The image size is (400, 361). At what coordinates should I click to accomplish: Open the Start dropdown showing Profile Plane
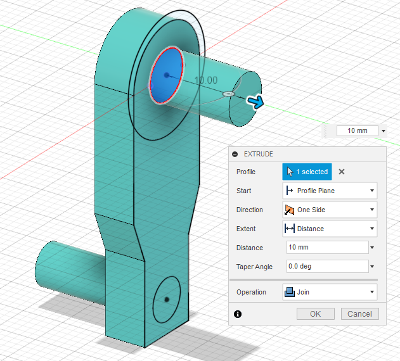tap(330, 191)
